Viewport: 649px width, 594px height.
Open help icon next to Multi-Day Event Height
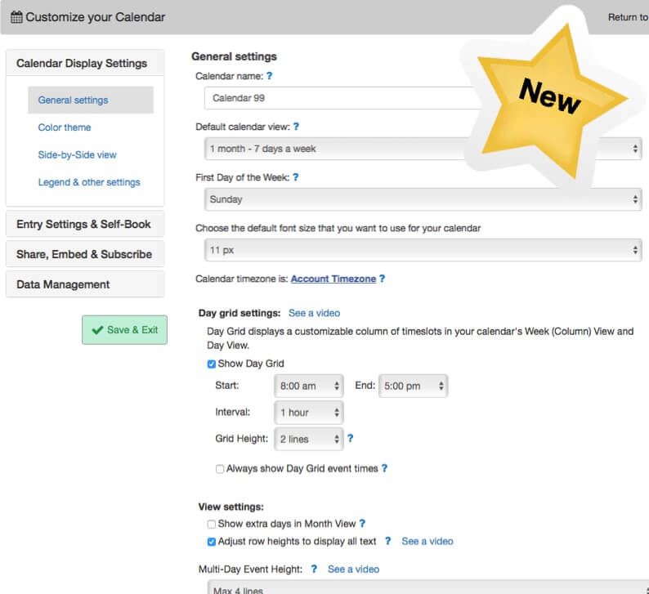coord(314,569)
